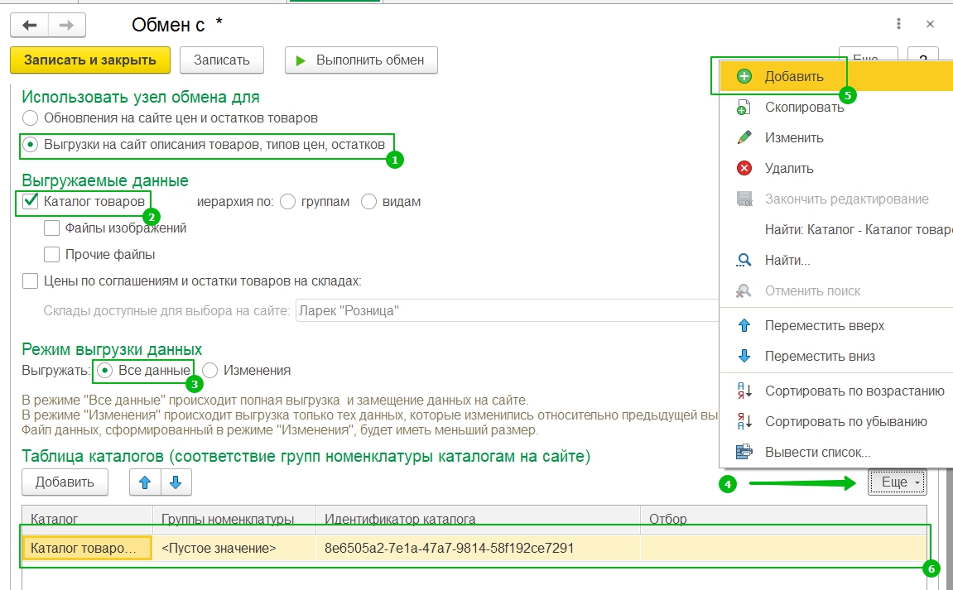Choose hierarchy by группам radio option
The height and width of the screenshot is (590, 953).
tap(289, 202)
